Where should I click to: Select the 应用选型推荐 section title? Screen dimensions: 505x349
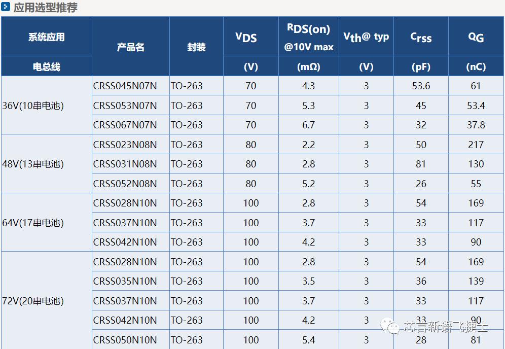click(46, 7)
